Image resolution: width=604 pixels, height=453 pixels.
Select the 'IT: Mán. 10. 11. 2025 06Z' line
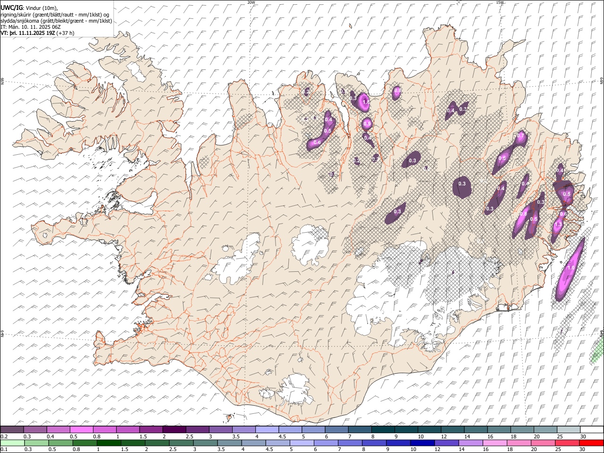31,27
